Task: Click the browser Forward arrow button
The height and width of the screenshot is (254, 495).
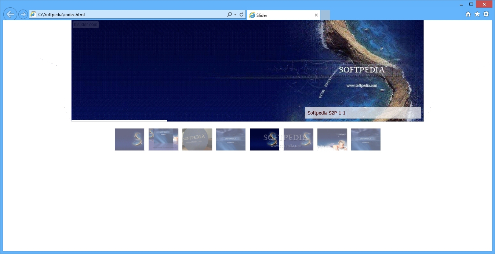Action: click(23, 14)
